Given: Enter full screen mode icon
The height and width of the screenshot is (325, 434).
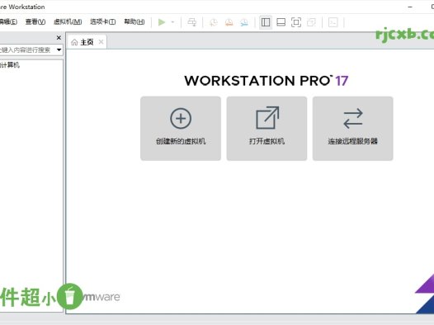Looking at the screenshot, I should 296,22.
